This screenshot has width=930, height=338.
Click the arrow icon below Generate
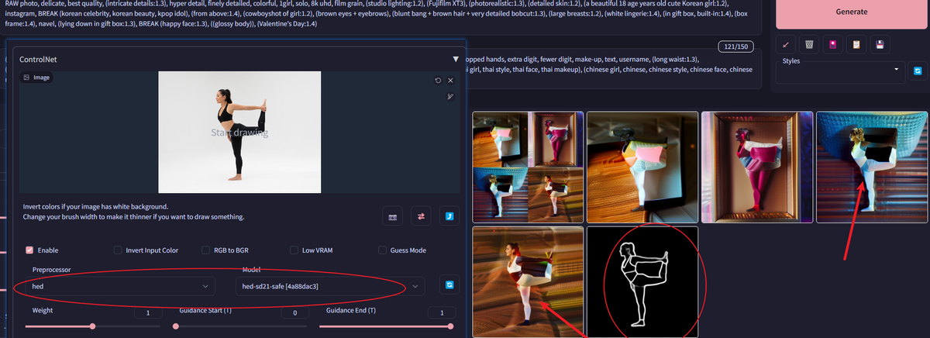pos(786,45)
